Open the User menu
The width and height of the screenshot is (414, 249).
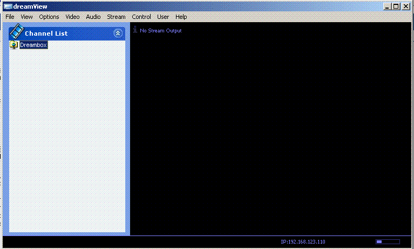(163, 17)
